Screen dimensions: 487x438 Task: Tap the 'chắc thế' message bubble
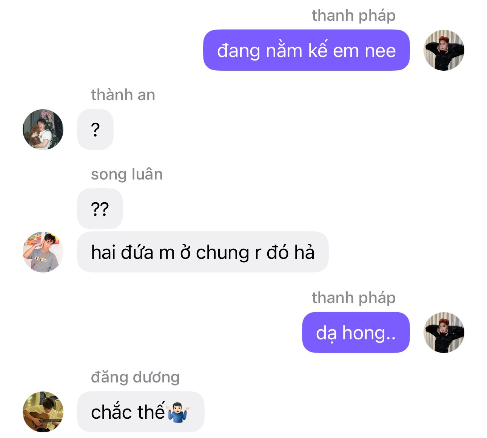[141, 412]
